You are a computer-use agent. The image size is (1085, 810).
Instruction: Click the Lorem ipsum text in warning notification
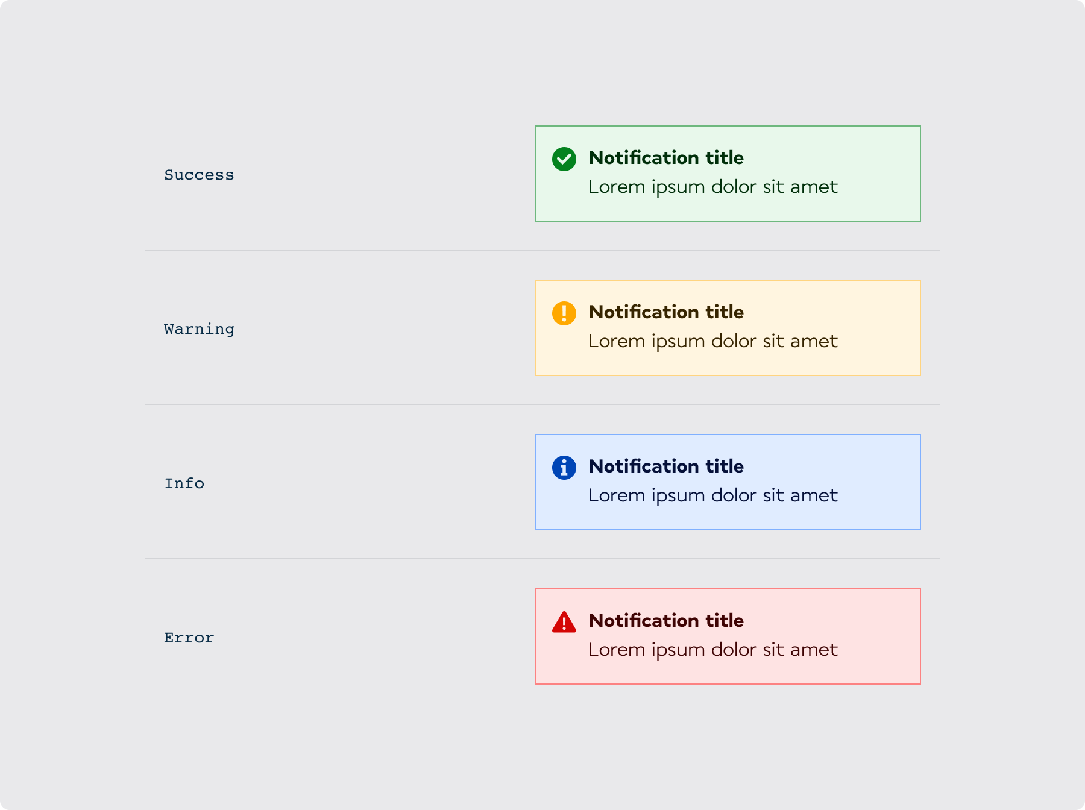coord(712,341)
